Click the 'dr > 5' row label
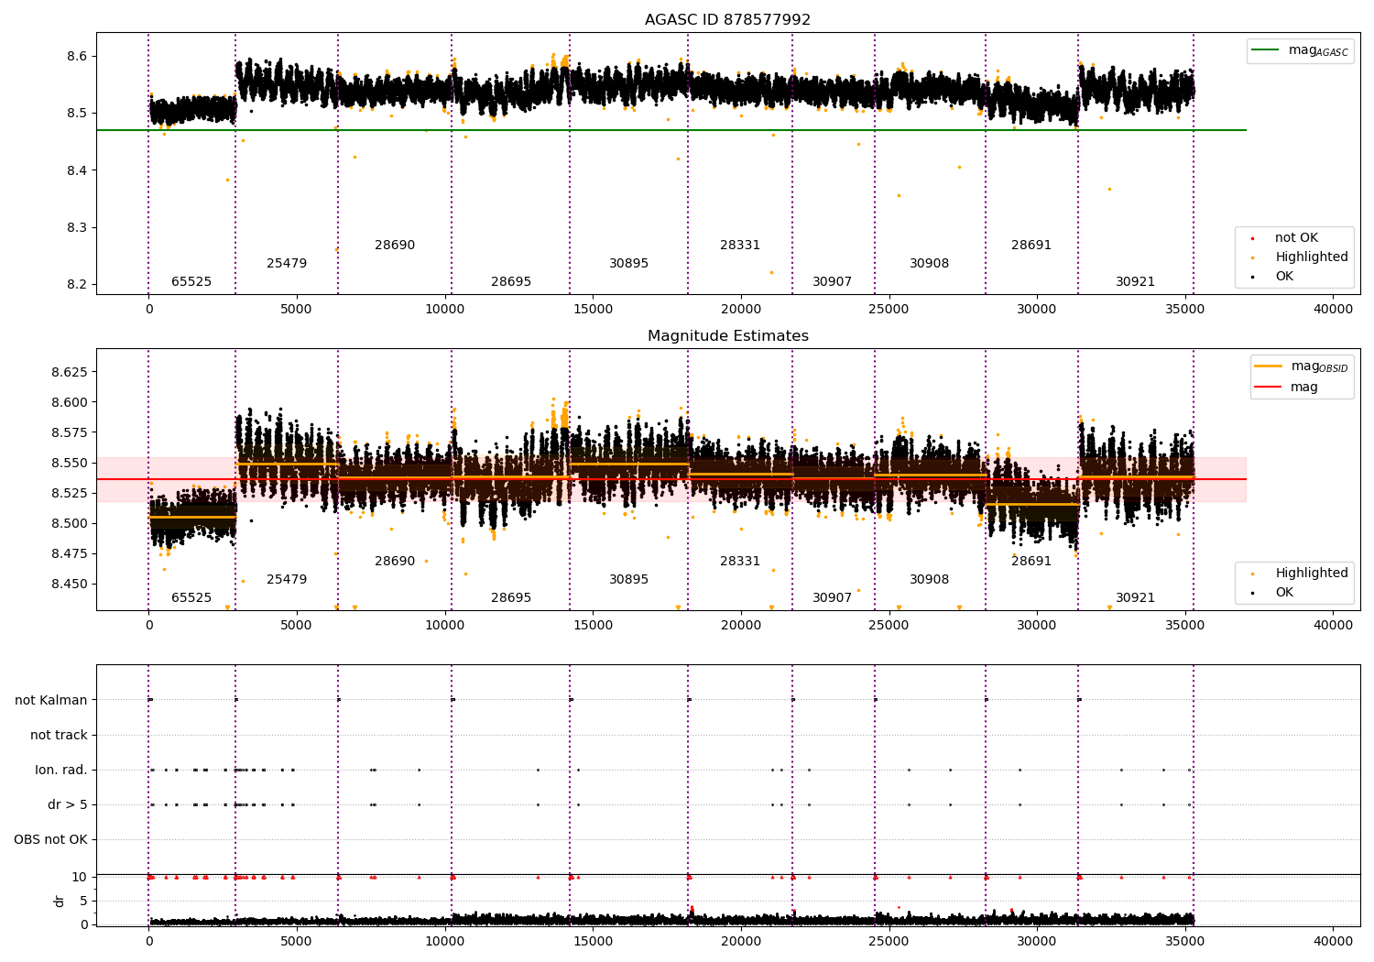1374x962 pixels. [68, 805]
